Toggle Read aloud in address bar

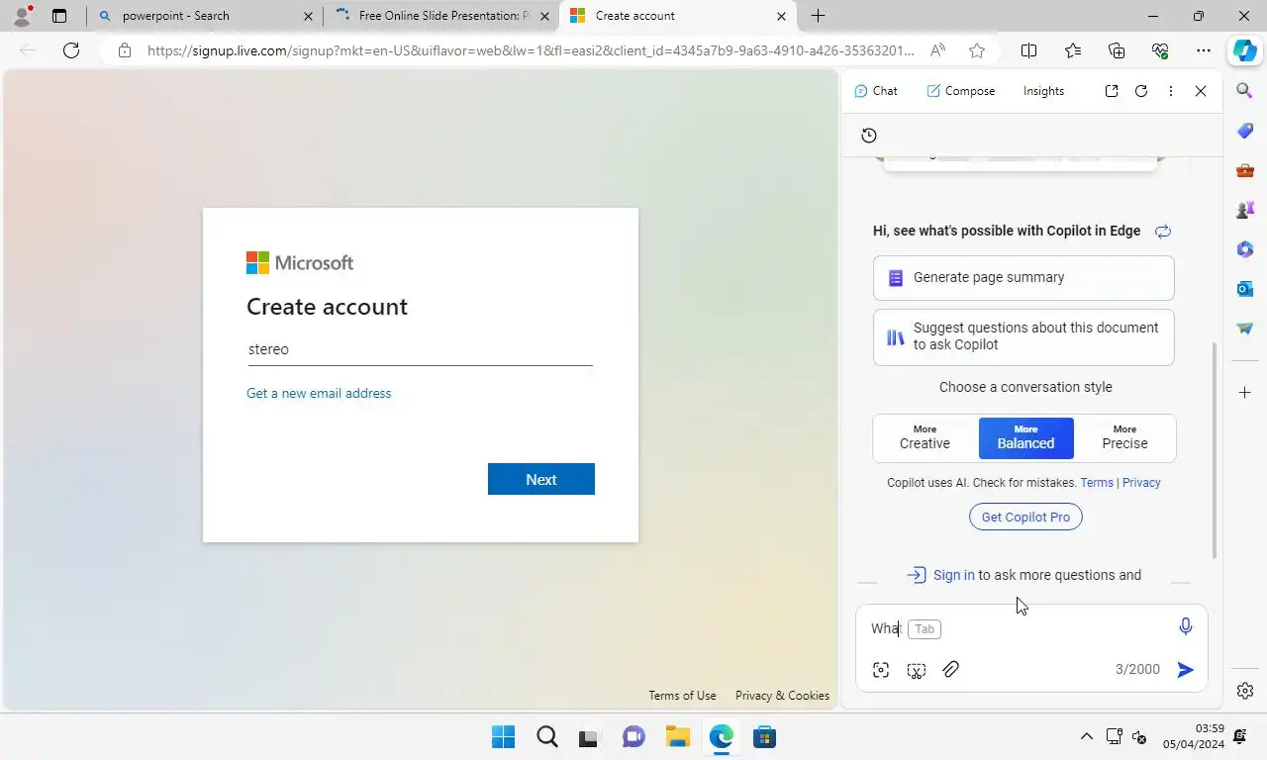937,50
